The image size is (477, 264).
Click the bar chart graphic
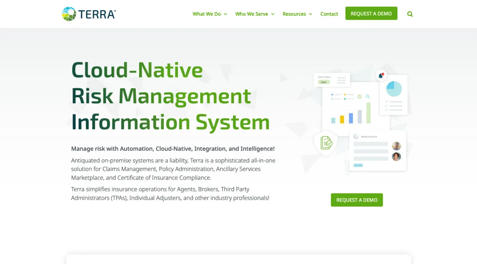coord(351,113)
